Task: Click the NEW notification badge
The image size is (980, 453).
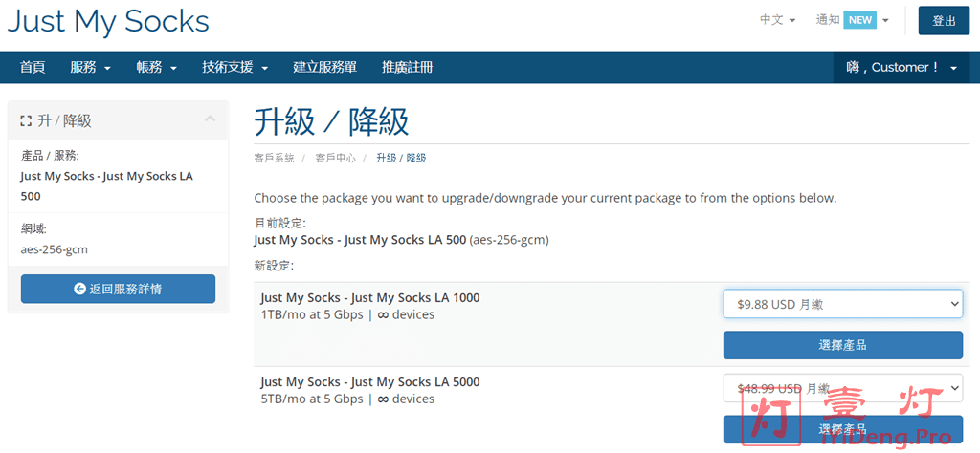Action: coord(860,20)
